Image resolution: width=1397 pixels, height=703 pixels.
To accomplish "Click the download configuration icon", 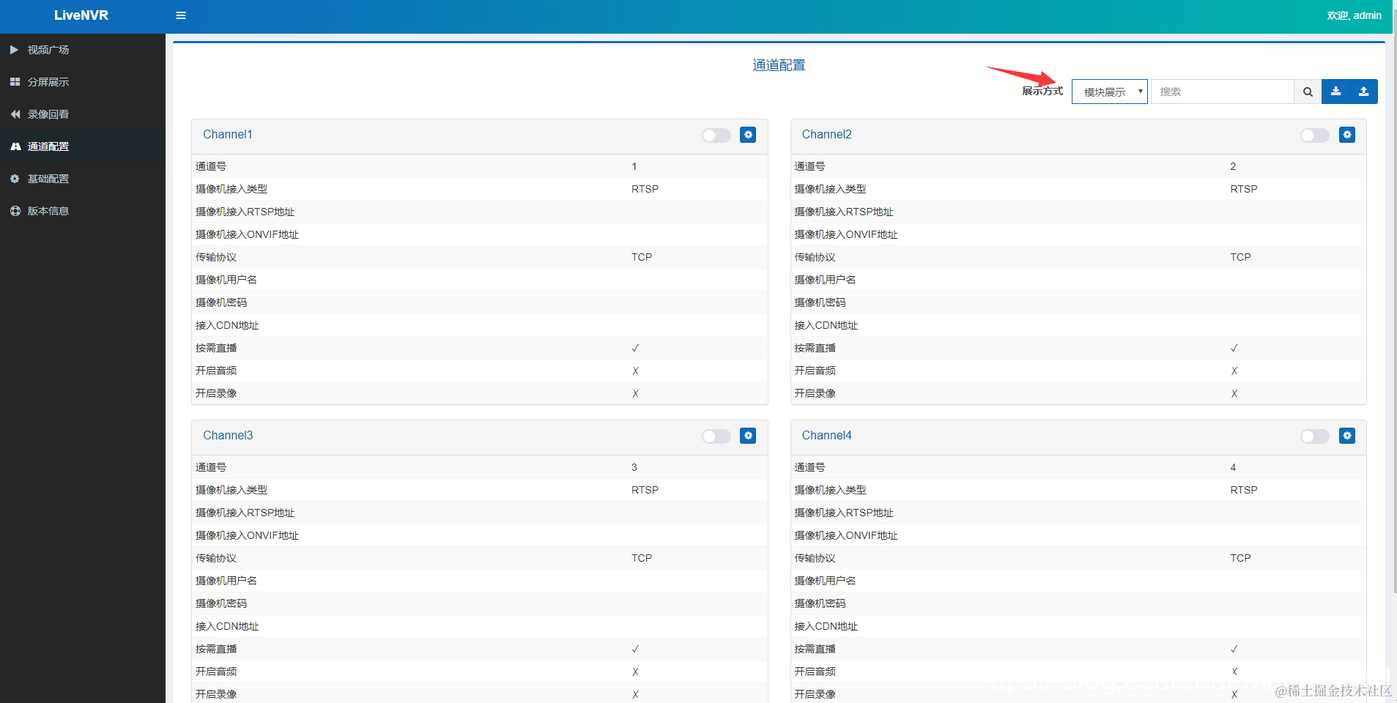I will click(1337, 91).
